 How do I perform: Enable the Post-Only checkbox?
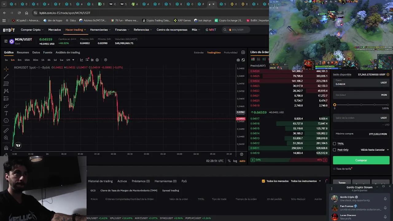[335, 150]
